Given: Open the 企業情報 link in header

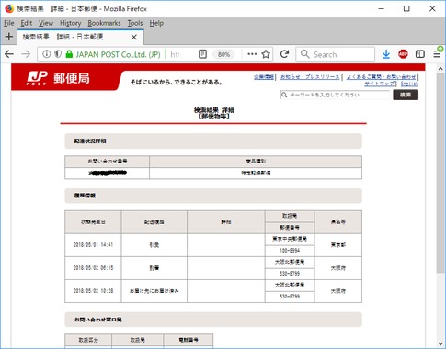Looking at the screenshot, I should (x=264, y=77).
